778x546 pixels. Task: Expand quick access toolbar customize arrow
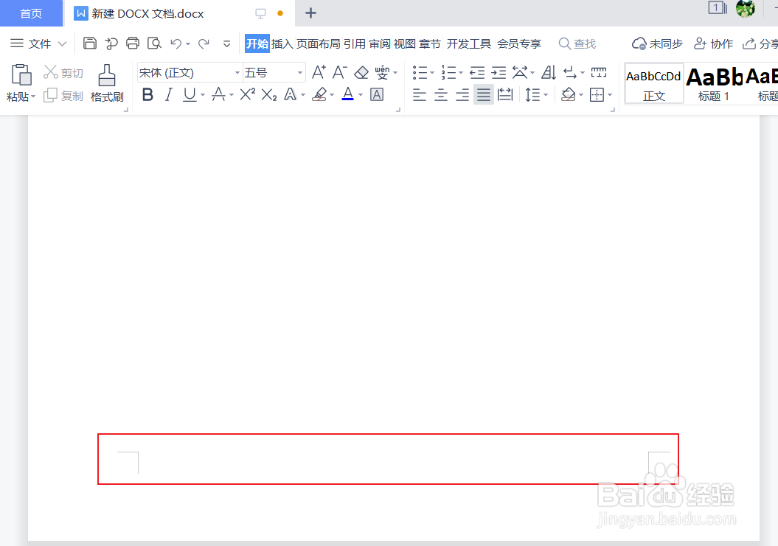[226, 43]
